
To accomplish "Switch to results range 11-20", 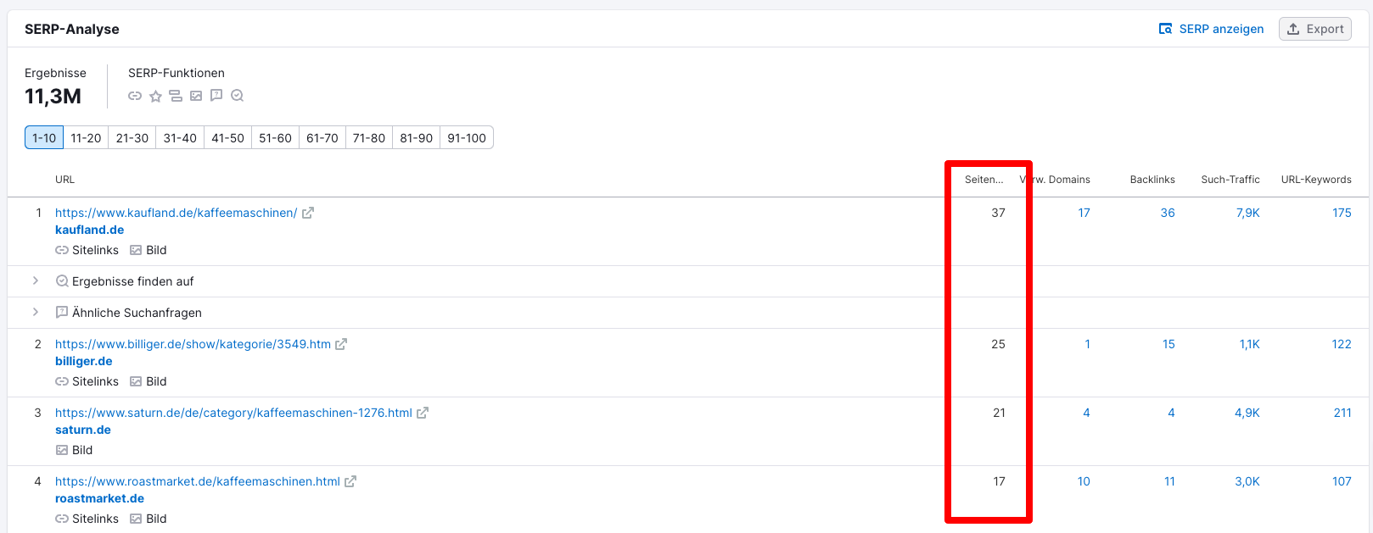I will pos(86,138).
